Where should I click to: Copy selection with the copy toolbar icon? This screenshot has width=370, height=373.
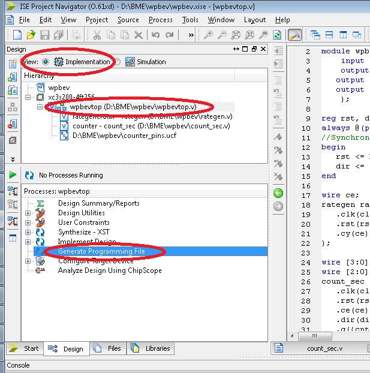tap(111, 35)
